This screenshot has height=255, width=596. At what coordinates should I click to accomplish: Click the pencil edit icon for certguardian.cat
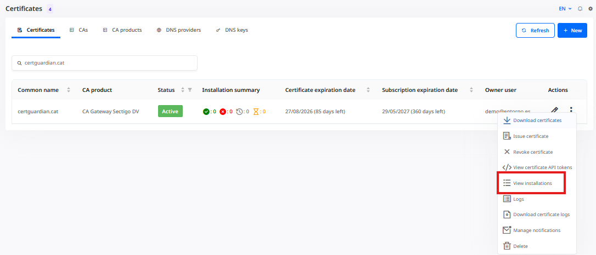pos(555,110)
